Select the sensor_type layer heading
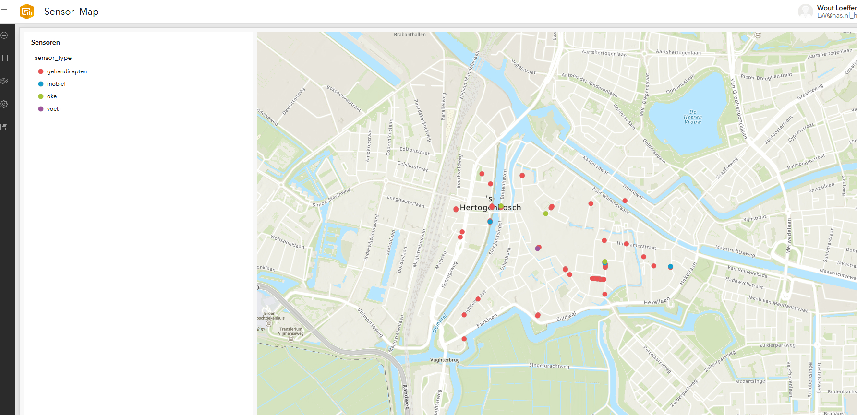The height and width of the screenshot is (415, 857). (53, 58)
